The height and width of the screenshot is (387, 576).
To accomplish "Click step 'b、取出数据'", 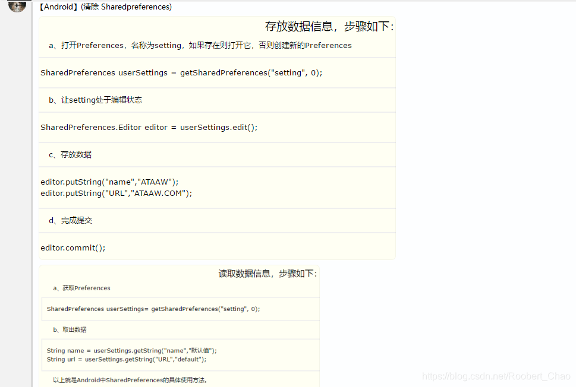I will coord(70,329).
